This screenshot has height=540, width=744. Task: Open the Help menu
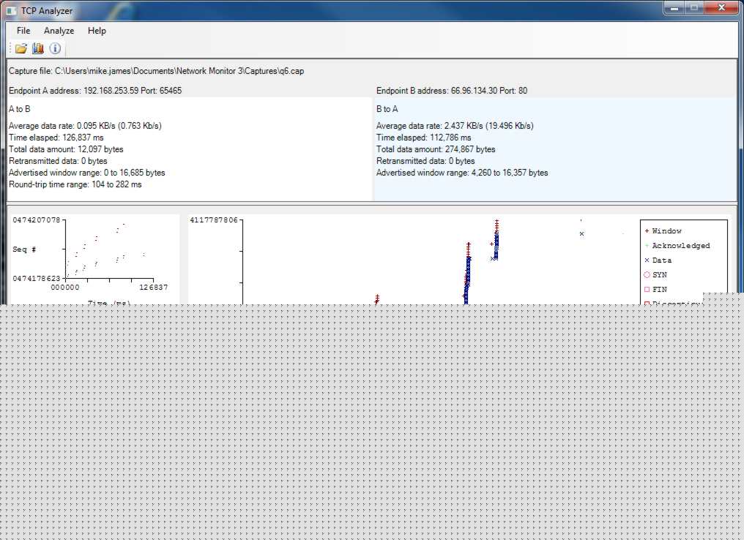tap(97, 31)
